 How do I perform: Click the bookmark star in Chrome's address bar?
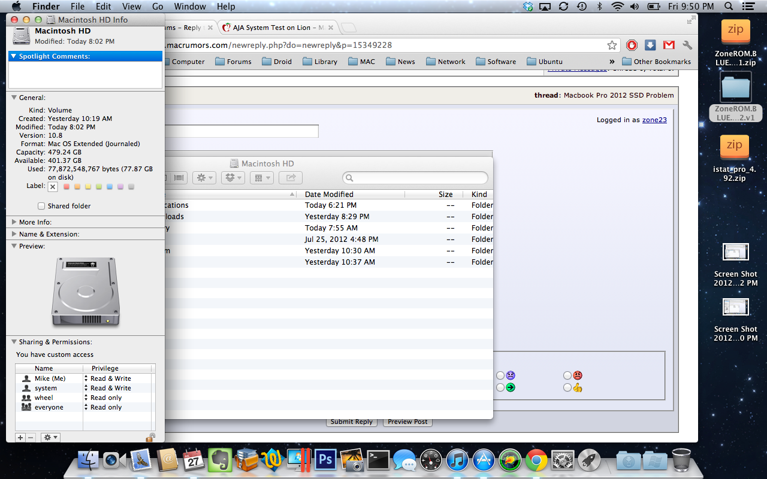(x=612, y=46)
